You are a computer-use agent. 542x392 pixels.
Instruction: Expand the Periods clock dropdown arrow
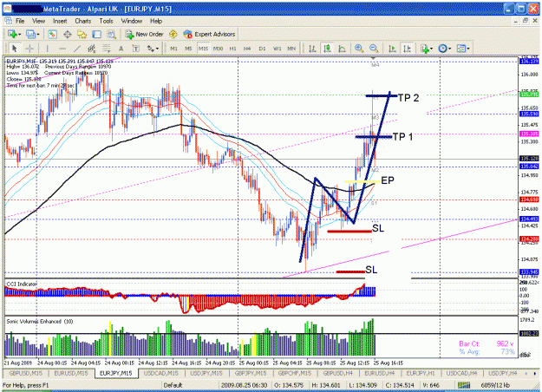(449, 49)
